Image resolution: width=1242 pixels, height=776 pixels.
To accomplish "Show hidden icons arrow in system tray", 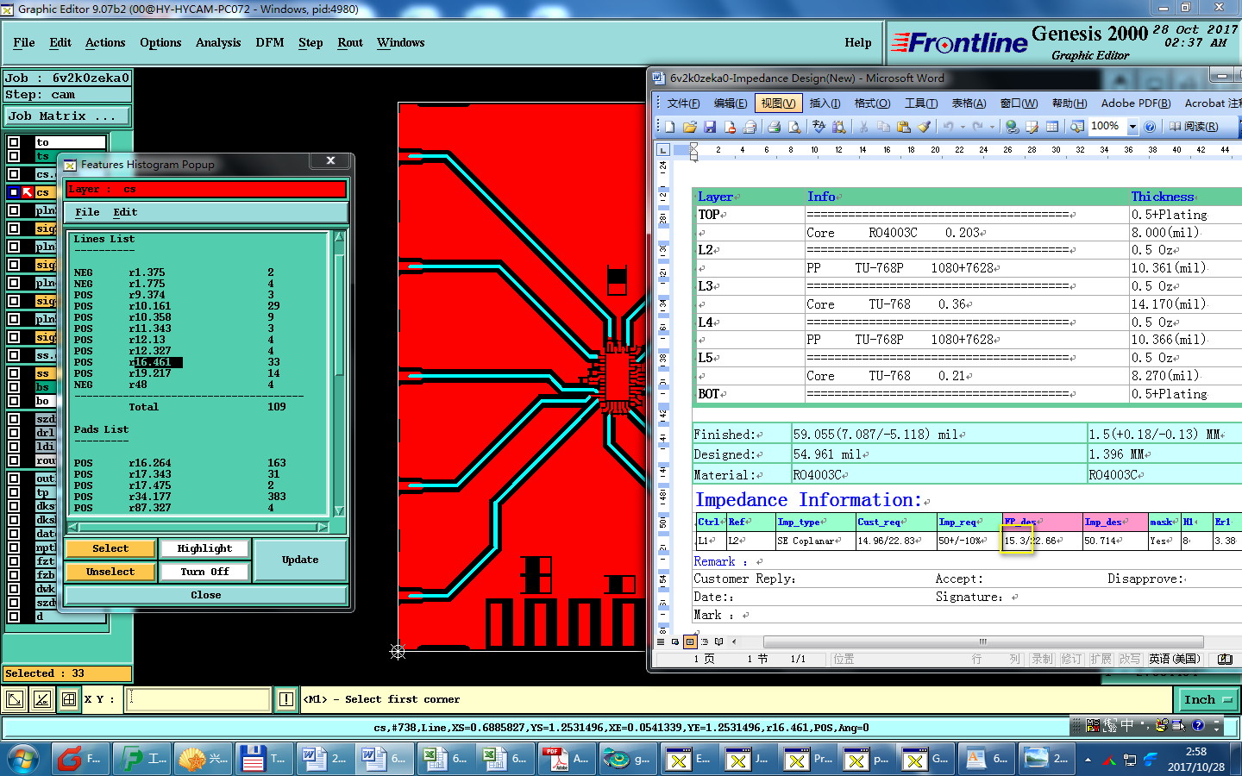I will (x=1088, y=760).
